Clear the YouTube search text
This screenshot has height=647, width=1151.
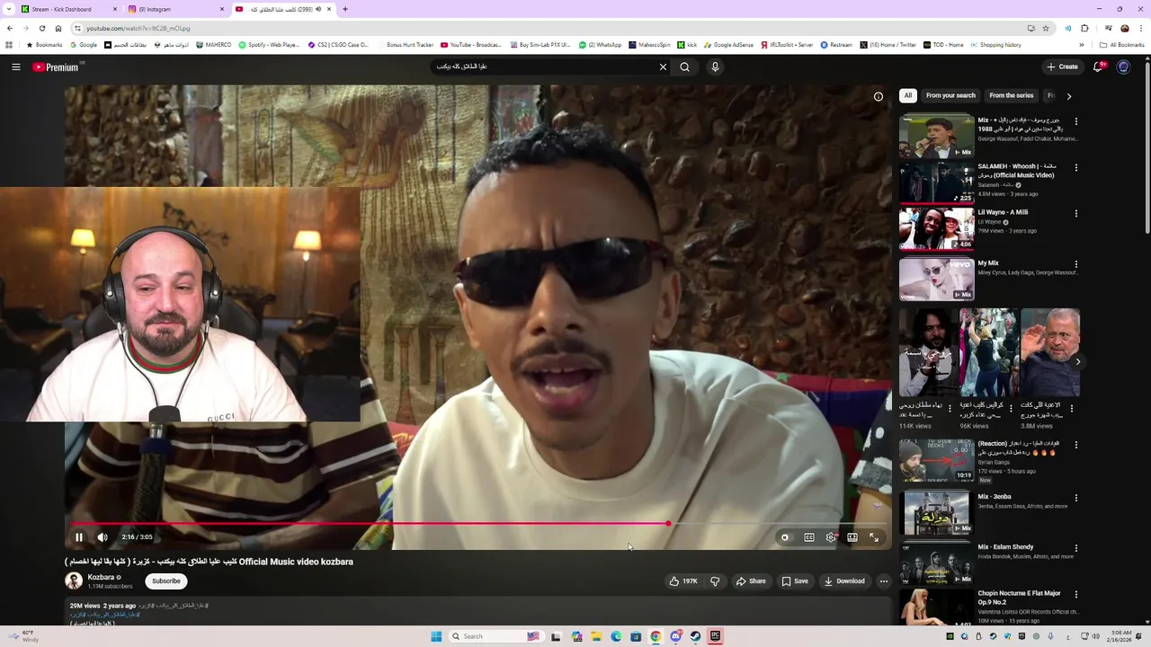[663, 66]
